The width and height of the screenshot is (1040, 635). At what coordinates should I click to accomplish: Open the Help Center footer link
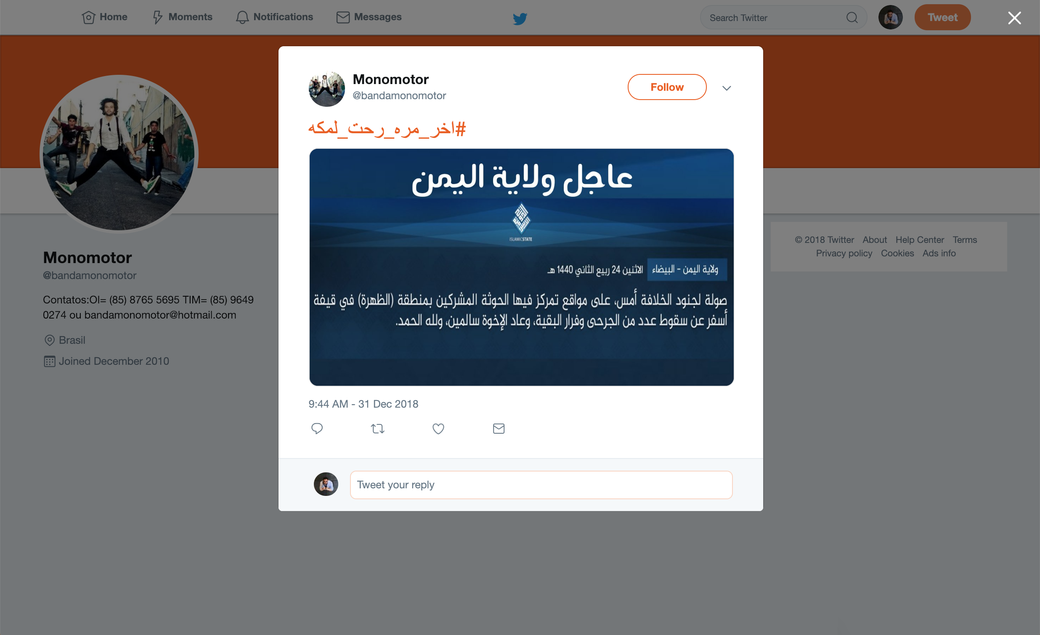[x=919, y=240]
